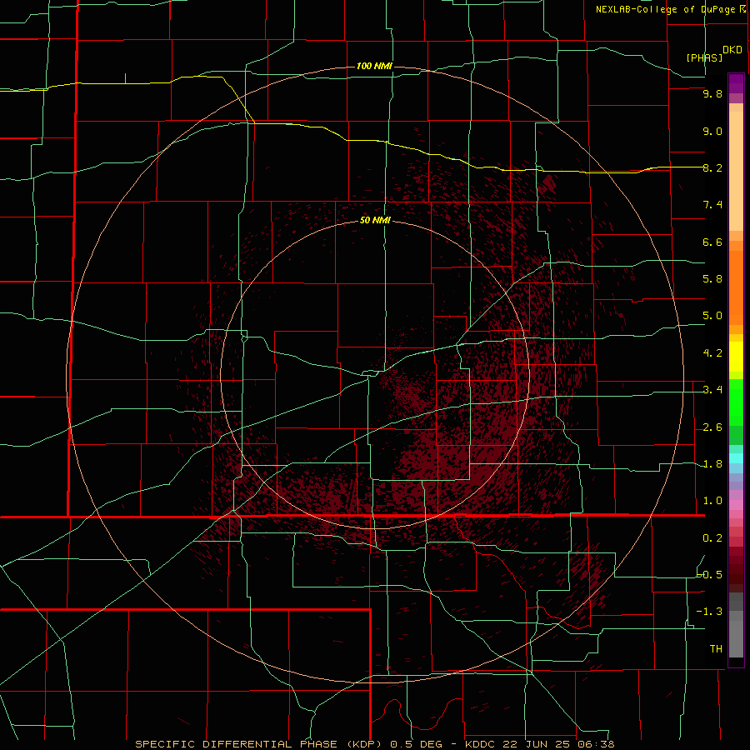Click the 7.4 value on the color scale
Image resolution: width=750 pixels, height=750 pixels.
click(x=712, y=205)
